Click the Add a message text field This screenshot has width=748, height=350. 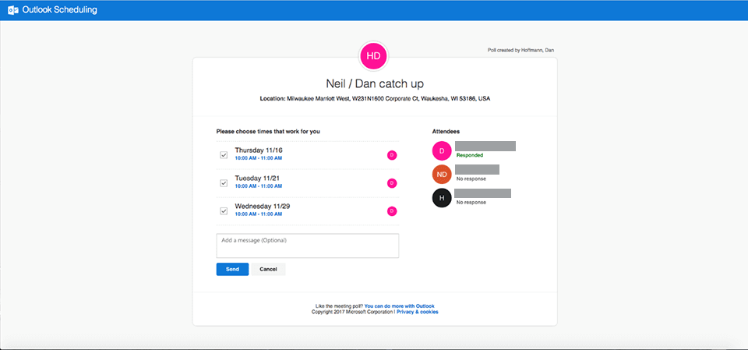click(x=307, y=246)
